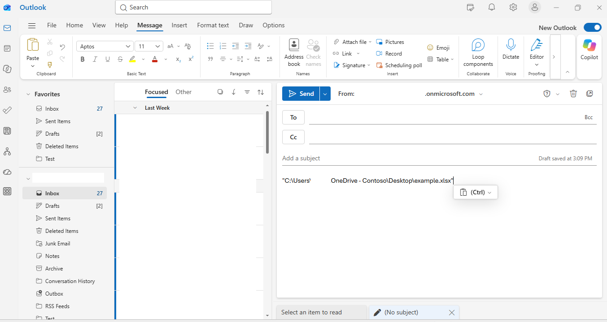Open notifications bell
This screenshot has width=607, height=322.
(x=492, y=7)
